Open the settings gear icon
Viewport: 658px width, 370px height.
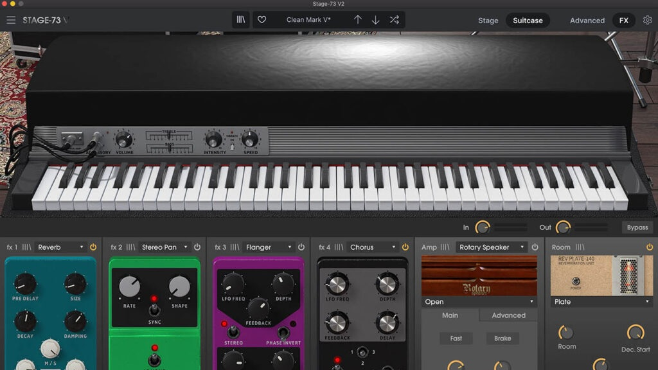point(648,20)
